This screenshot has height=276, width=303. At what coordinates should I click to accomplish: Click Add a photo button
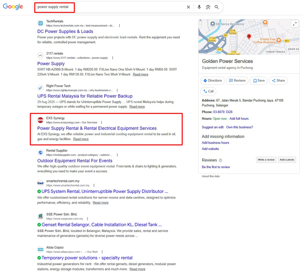pos(287,160)
